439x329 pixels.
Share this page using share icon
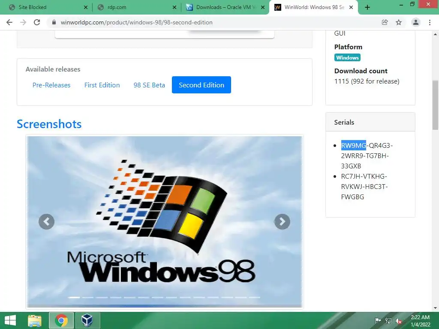point(385,22)
